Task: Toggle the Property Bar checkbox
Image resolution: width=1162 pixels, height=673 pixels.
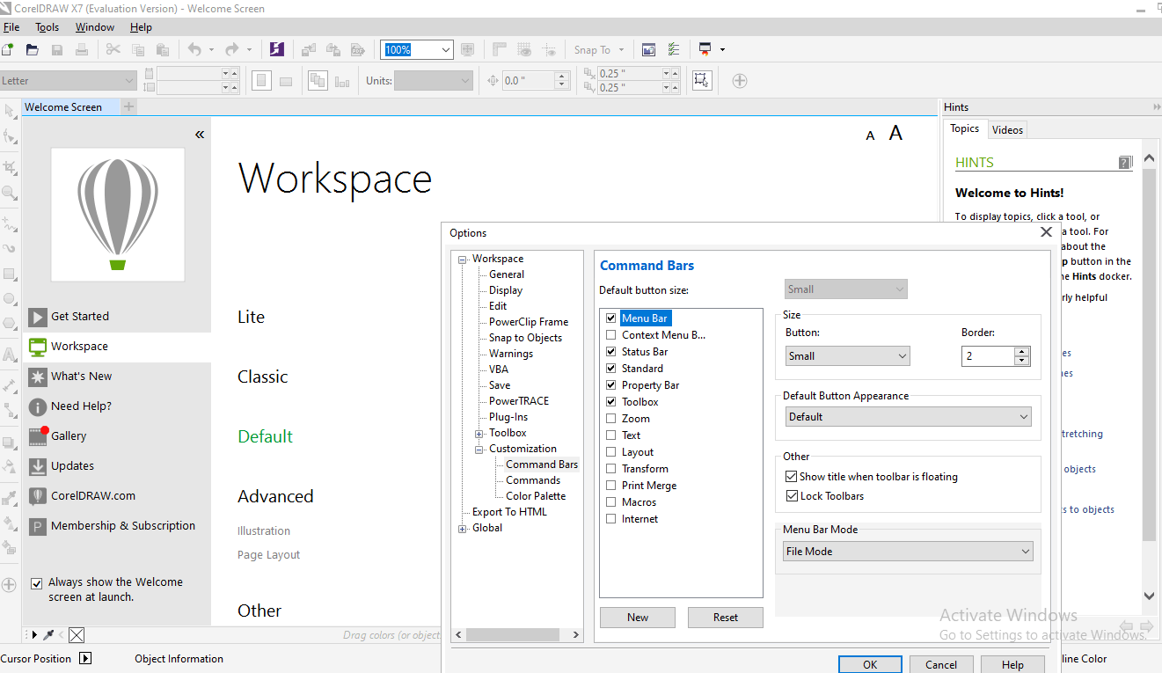Action: pyautogui.click(x=611, y=385)
